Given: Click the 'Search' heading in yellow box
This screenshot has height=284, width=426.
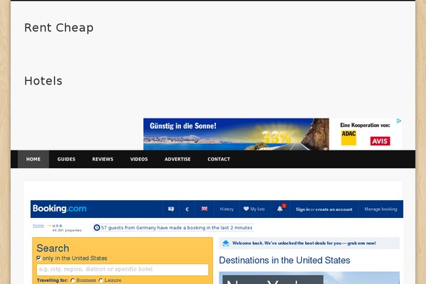Looking at the screenshot, I should click(53, 248).
